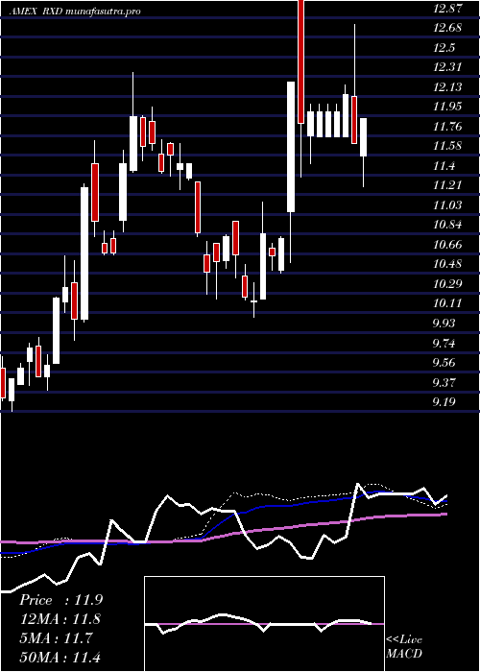Click the blue moving average line in lower panel
The image size is (480, 672).
pos(223,520)
